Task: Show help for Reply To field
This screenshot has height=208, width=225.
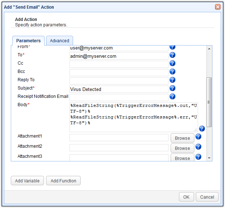Action: 172,80
